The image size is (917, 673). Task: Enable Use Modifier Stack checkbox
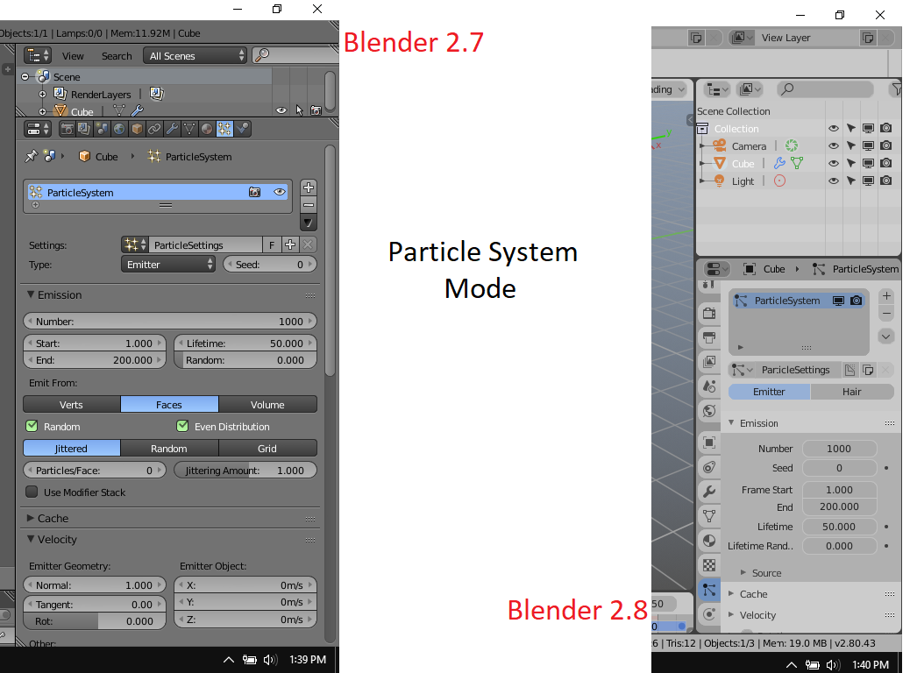coord(32,492)
